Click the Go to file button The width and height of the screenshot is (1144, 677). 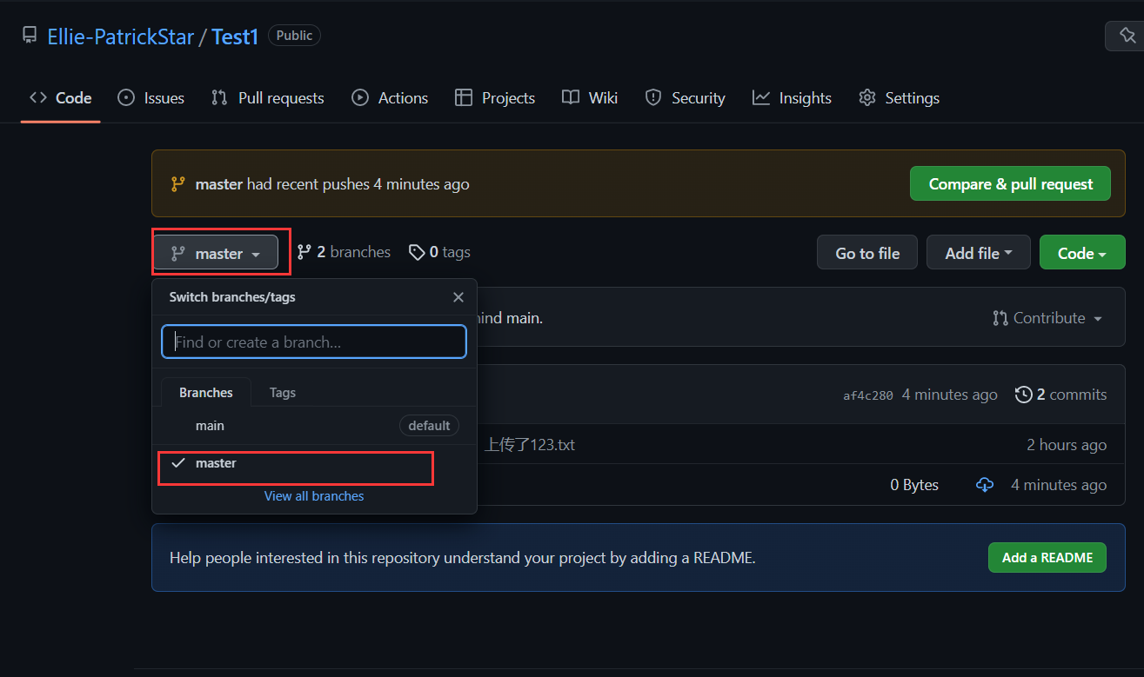click(x=867, y=253)
